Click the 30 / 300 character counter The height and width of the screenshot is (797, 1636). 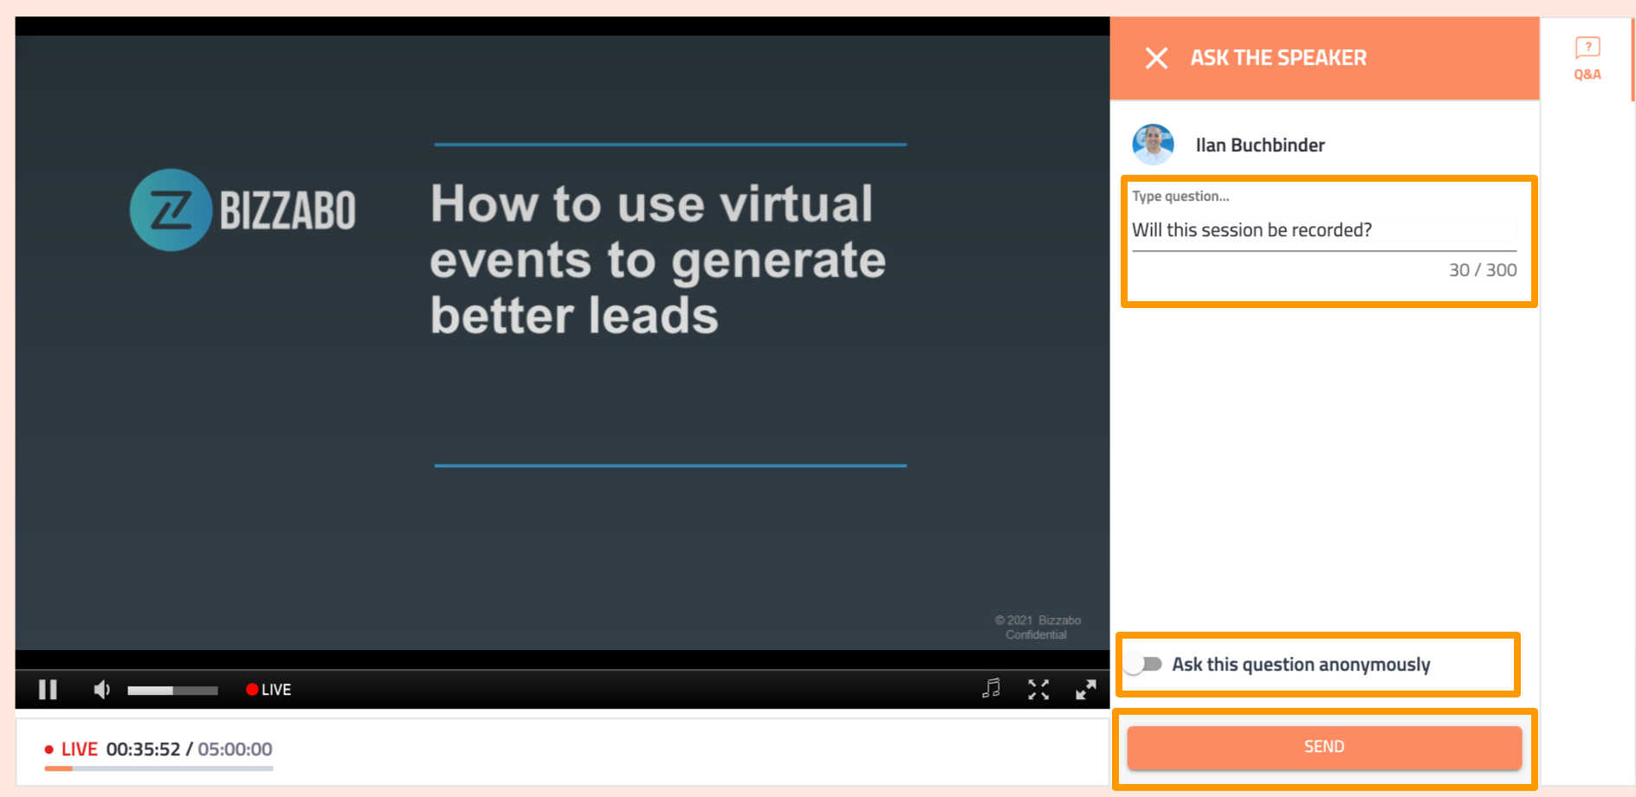(x=1483, y=270)
